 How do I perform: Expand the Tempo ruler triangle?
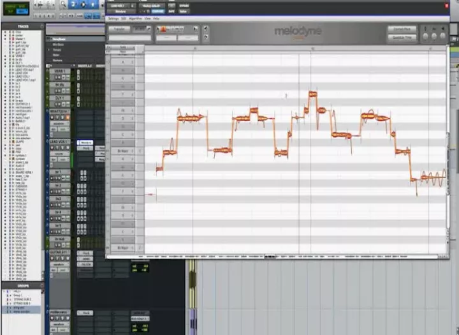point(49,50)
